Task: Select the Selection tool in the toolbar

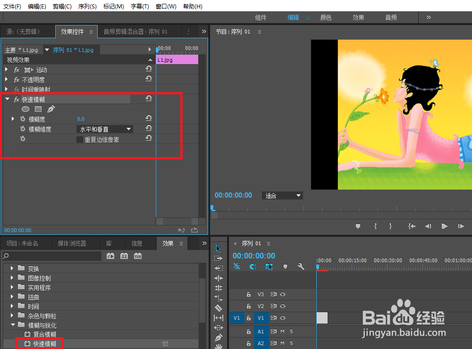Action: [219, 249]
